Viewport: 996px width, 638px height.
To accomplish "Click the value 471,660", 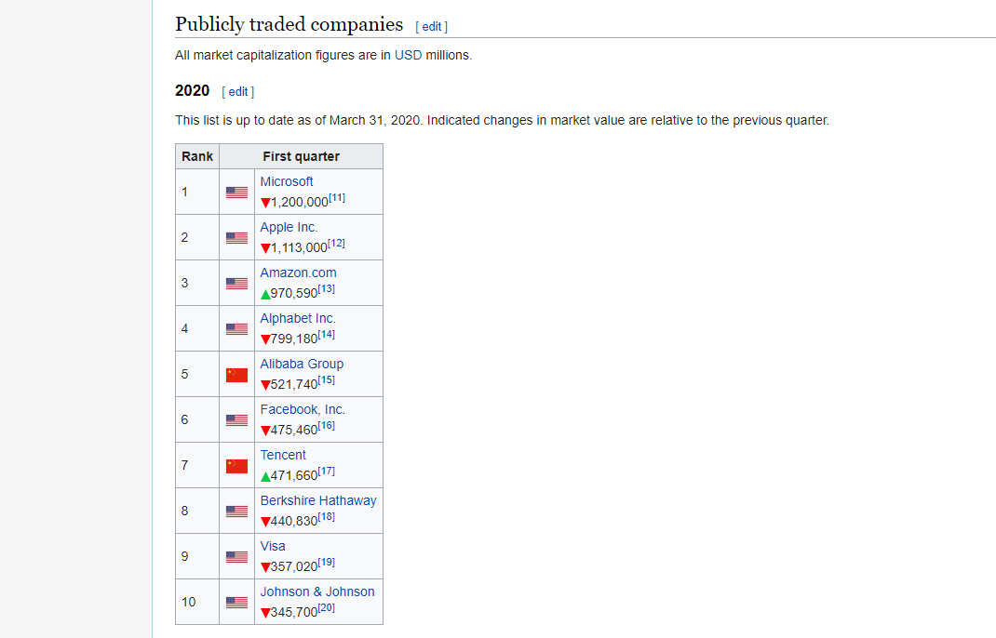I will (x=294, y=475).
